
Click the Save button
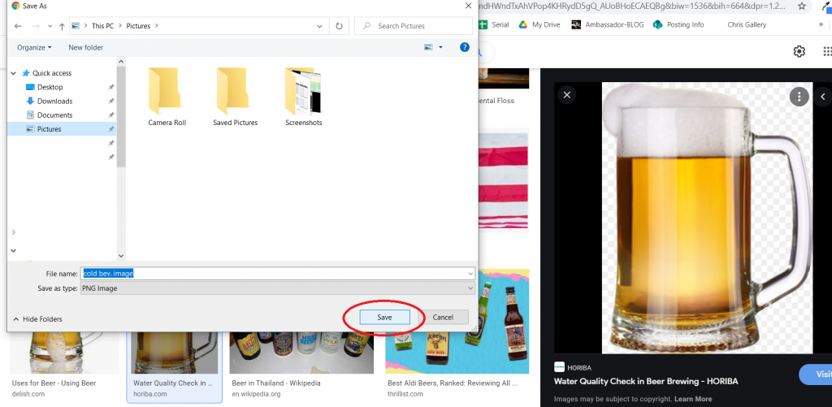(x=384, y=317)
